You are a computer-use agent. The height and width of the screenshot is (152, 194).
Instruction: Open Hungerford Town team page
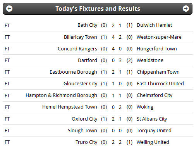(x=157, y=49)
